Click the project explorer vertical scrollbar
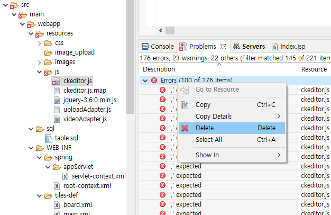 [130, 57]
